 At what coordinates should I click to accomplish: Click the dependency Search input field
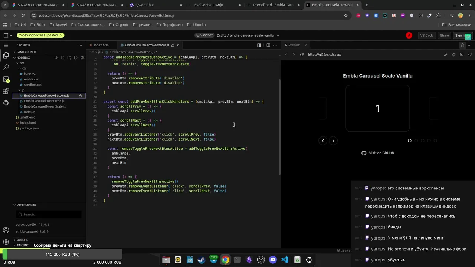(49, 214)
